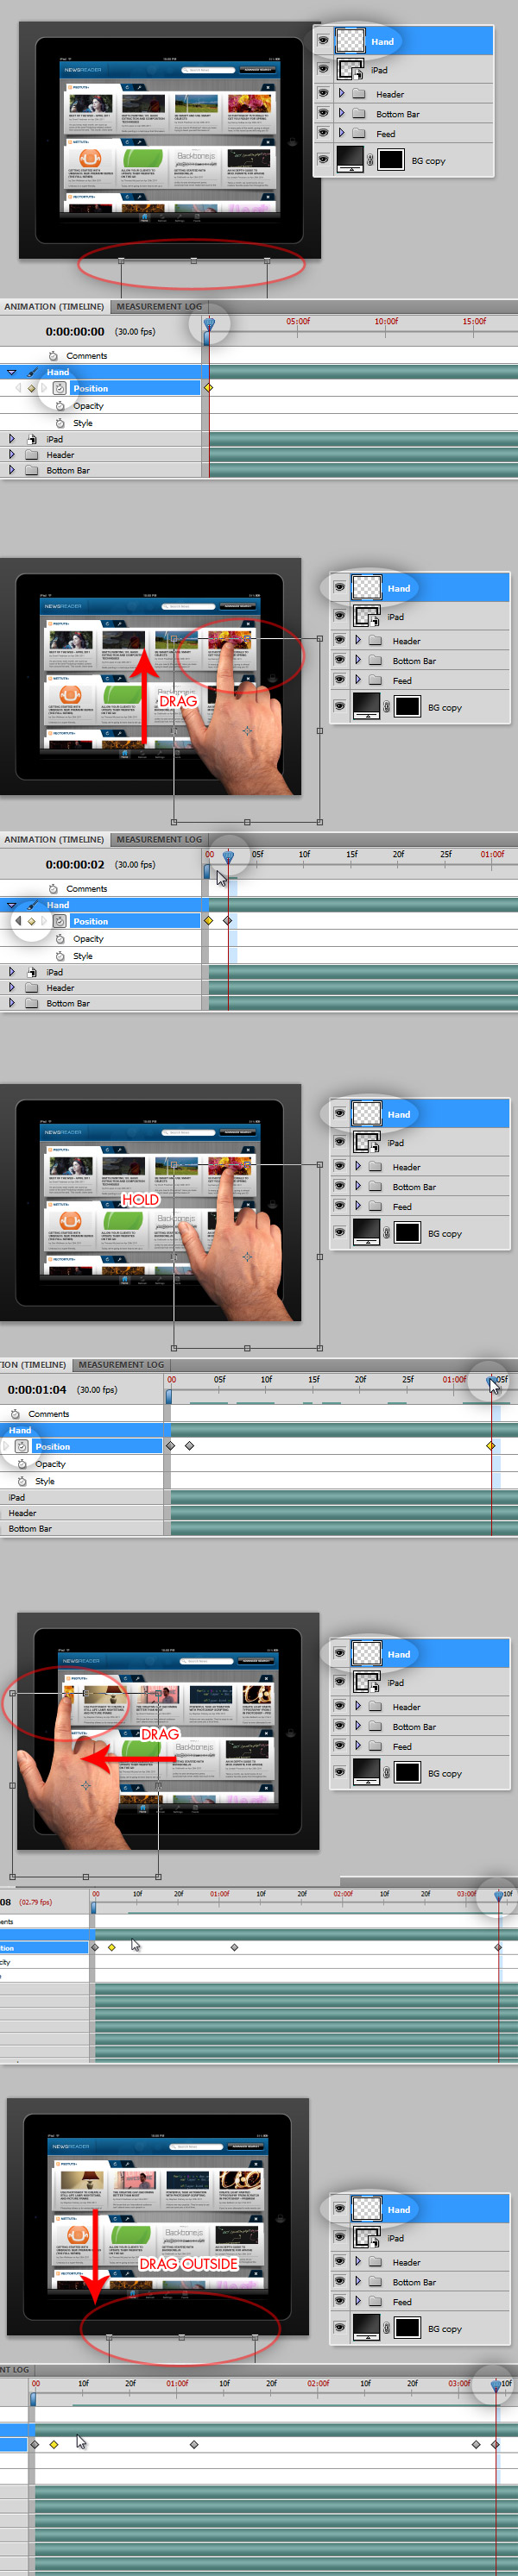Click the 0:00:00:00 current time display
The height and width of the screenshot is (2576, 518).
[75, 332]
